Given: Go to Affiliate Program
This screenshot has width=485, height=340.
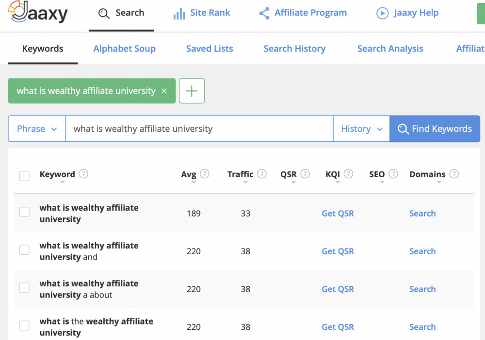Looking at the screenshot, I should [x=303, y=13].
